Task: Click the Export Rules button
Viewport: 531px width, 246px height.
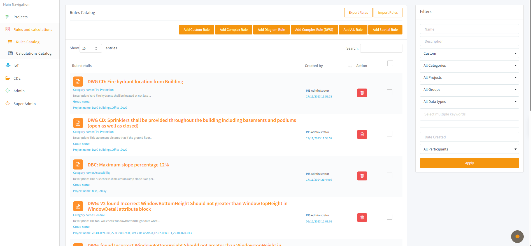Action: 358,13
